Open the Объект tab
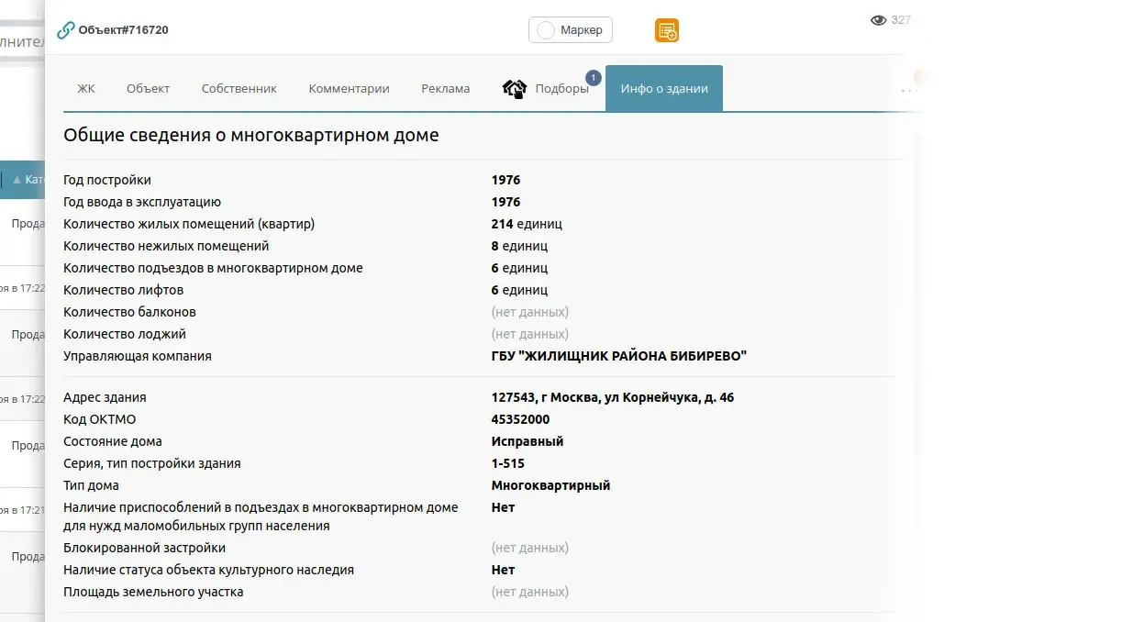1144x622 pixels. 148,89
